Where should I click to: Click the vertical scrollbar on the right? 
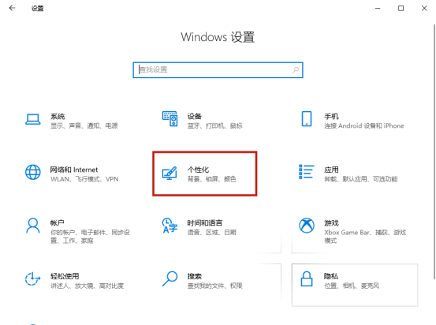tap(434, 151)
